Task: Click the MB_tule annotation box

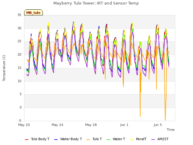Action: coord(33,12)
